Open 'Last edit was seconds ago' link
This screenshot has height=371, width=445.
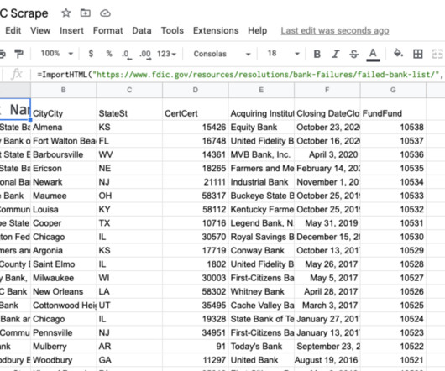point(335,30)
